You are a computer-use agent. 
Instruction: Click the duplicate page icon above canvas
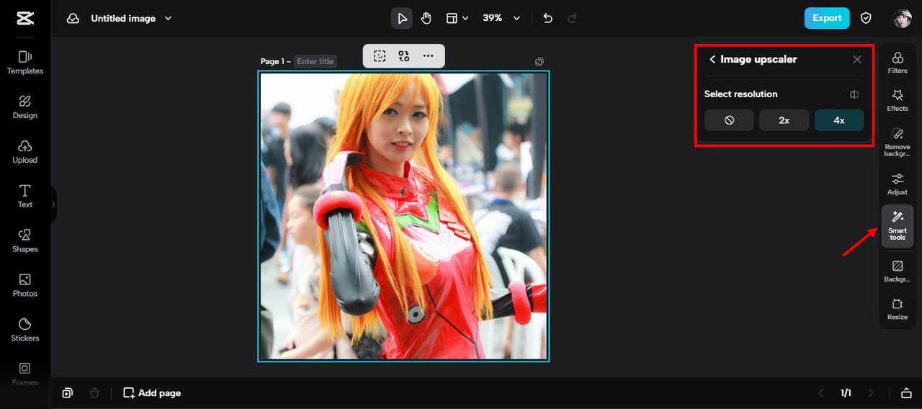tap(540, 61)
